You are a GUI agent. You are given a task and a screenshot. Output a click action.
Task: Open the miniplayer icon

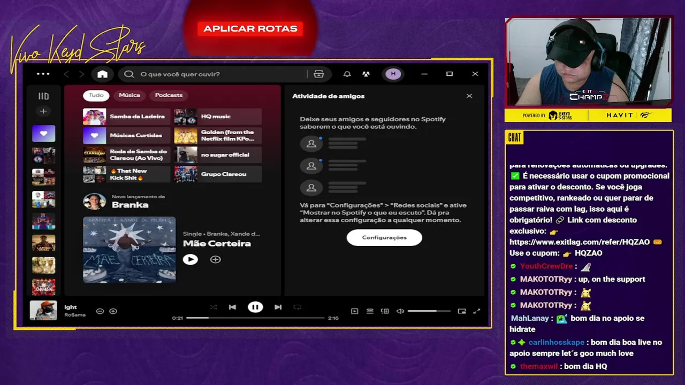click(462, 311)
